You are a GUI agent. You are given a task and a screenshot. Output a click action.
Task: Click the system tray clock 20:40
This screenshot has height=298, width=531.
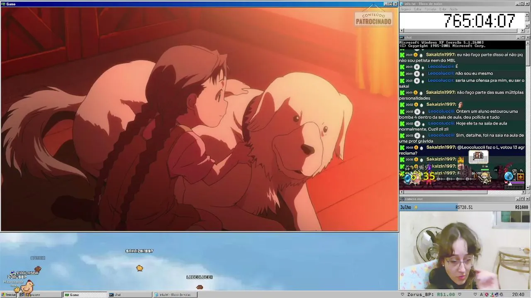pos(518,295)
